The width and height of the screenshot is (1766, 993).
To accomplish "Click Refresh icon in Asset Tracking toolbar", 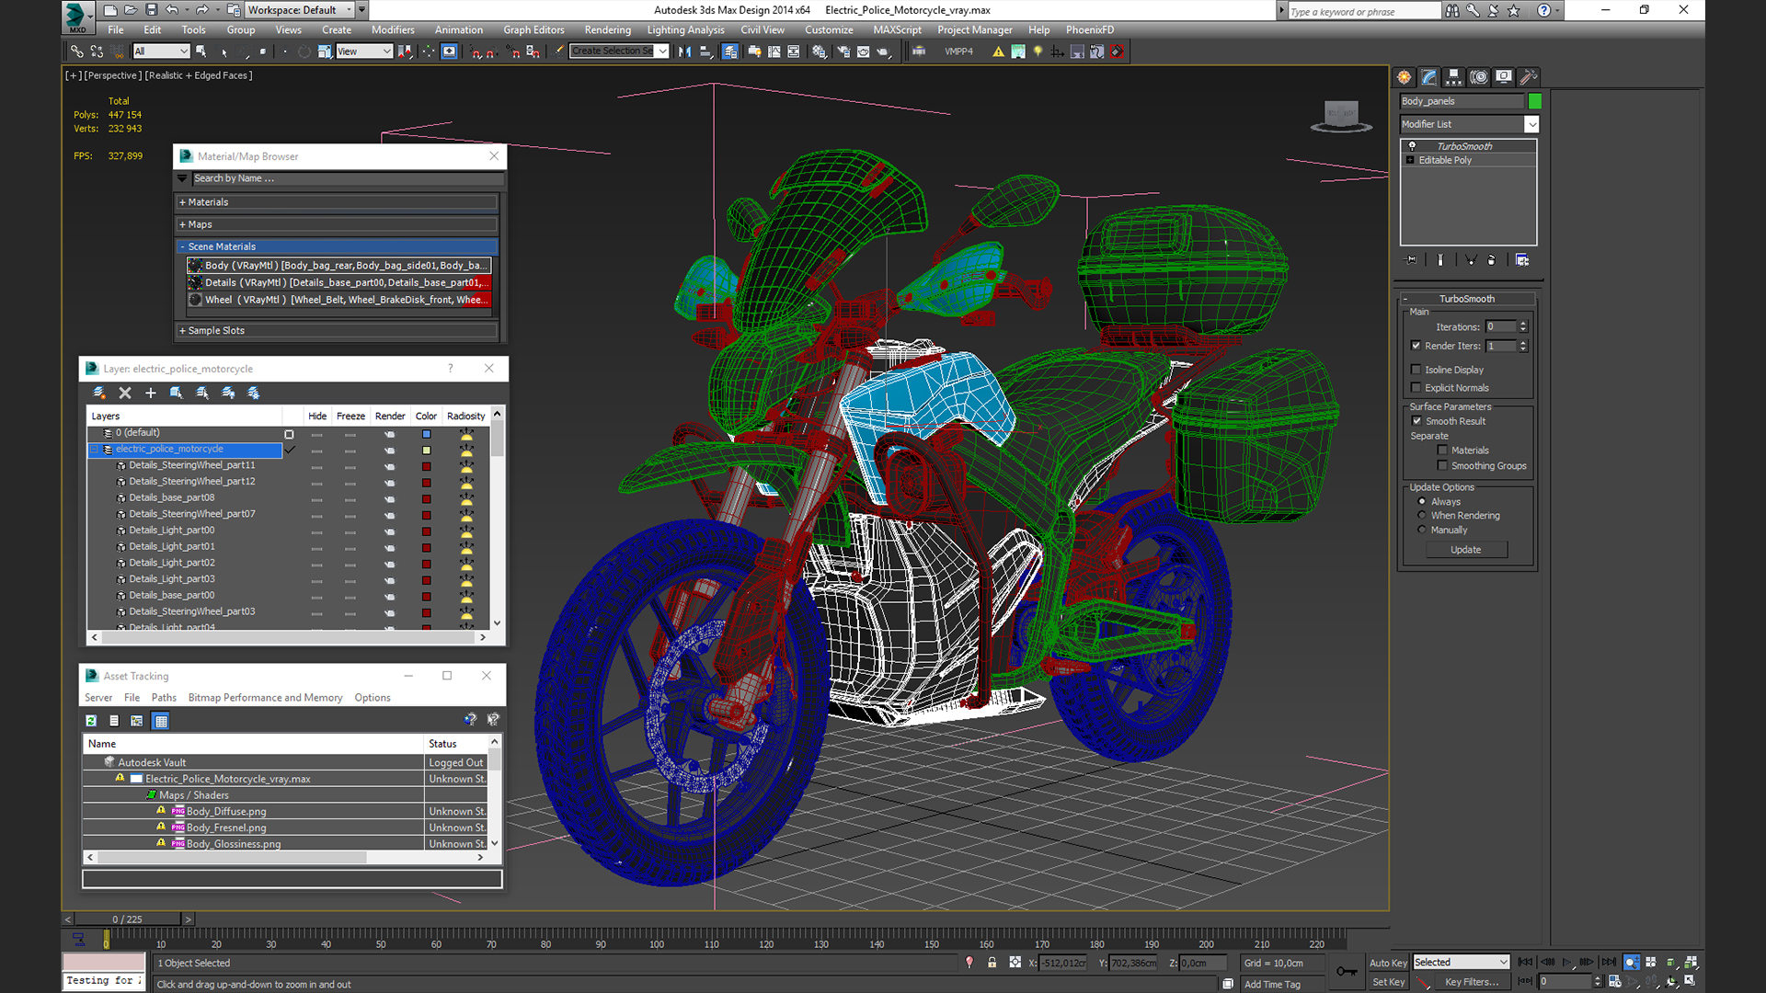I will tap(91, 721).
